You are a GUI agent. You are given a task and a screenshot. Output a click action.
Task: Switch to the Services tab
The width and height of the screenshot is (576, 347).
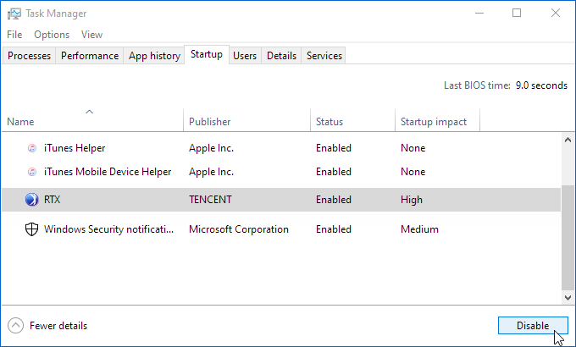(324, 56)
